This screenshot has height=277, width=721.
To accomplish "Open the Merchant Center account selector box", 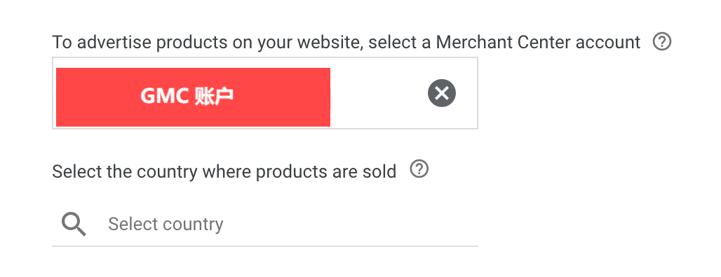I will coord(265,93).
